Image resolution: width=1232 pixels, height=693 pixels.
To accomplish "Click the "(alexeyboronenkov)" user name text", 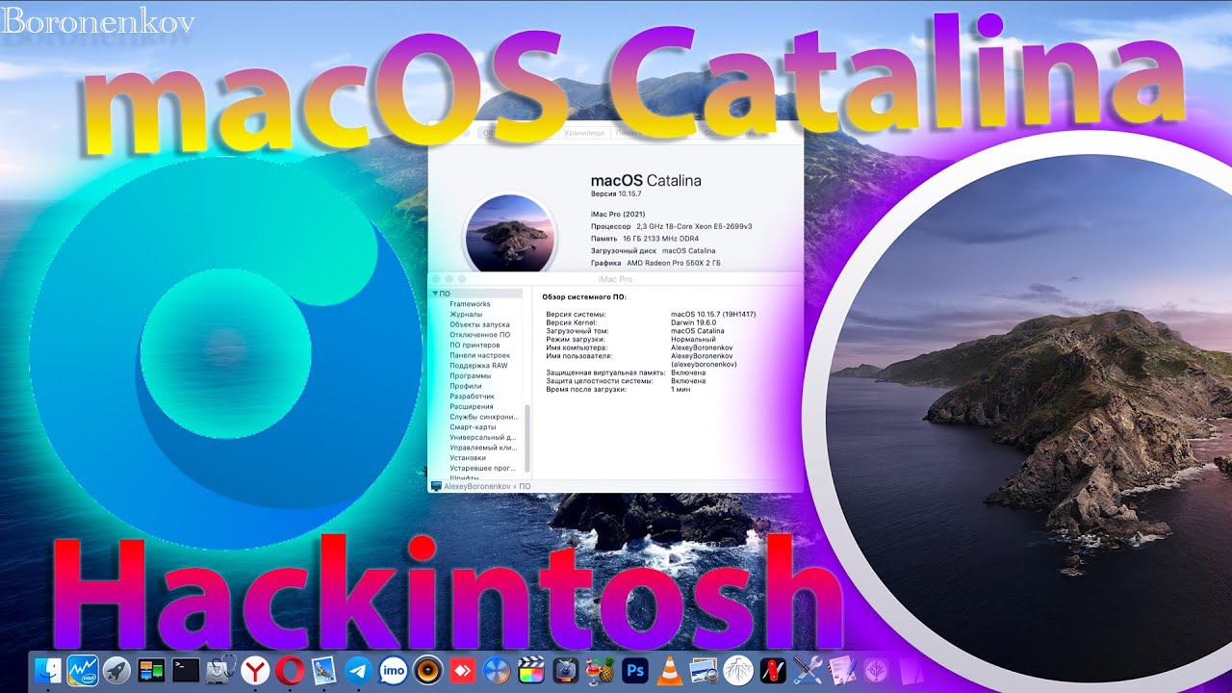I will (704, 365).
